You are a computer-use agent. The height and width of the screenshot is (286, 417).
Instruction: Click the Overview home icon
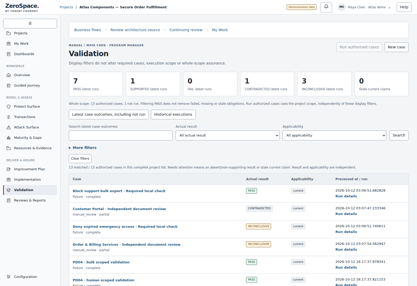pyautogui.click(x=9, y=75)
